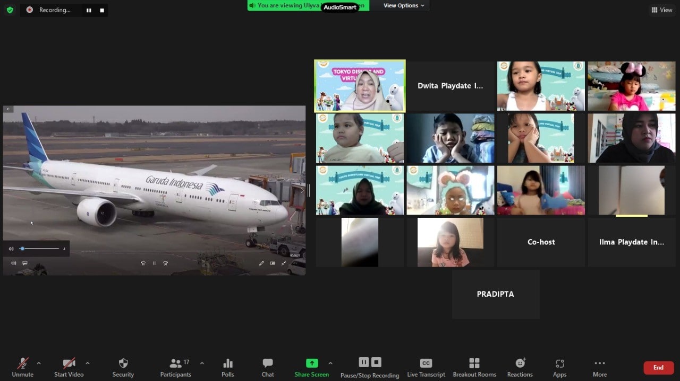
Task: Expand video options caret beside Start Video
Action: tap(87, 363)
